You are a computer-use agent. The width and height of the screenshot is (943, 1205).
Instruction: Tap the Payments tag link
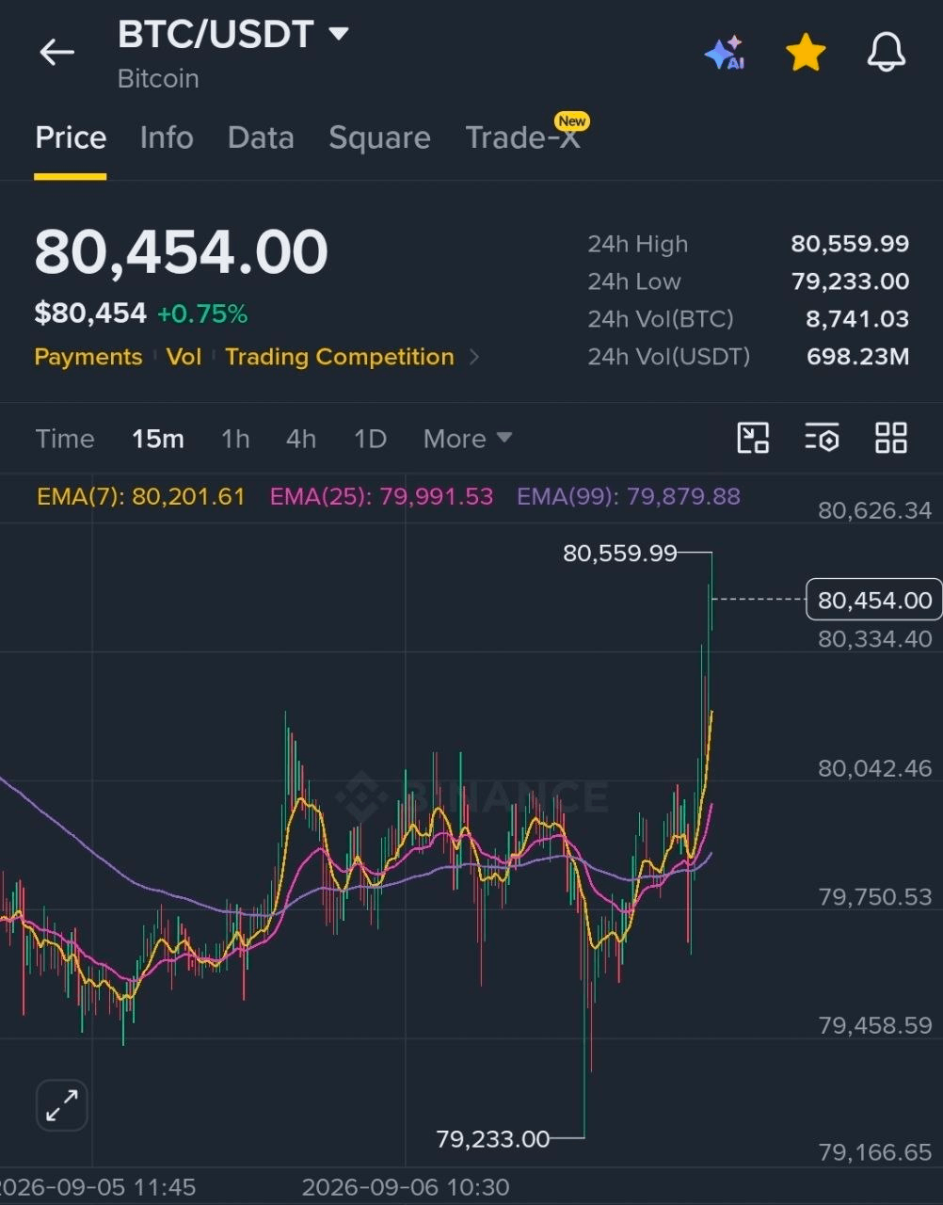click(88, 357)
